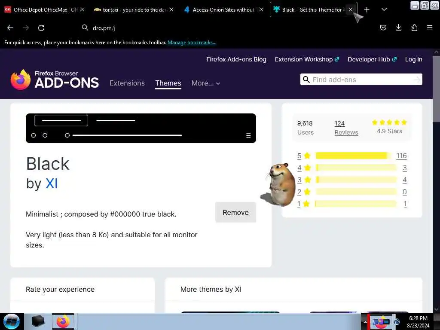Expand the More… dropdown menu
The height and width of the screenshot is (330, 440).
(206, 83)
